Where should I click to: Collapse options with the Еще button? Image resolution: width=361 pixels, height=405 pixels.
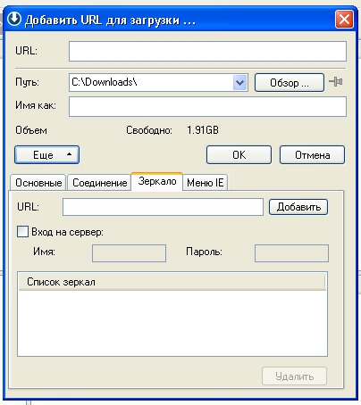click(46, 154)
